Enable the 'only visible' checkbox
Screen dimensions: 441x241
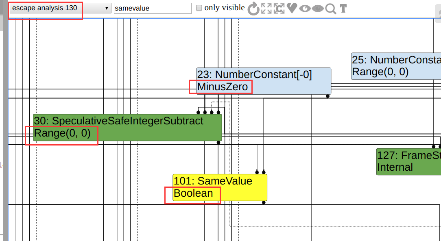(x=199, y=8)
